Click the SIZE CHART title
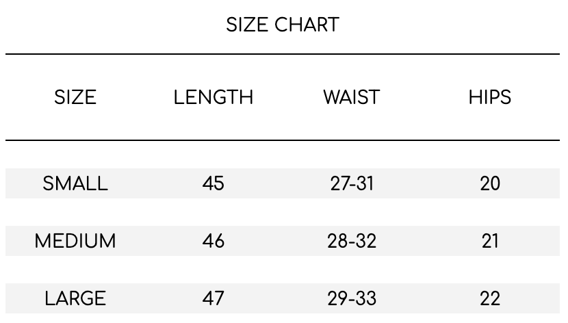 click(283, 25)
